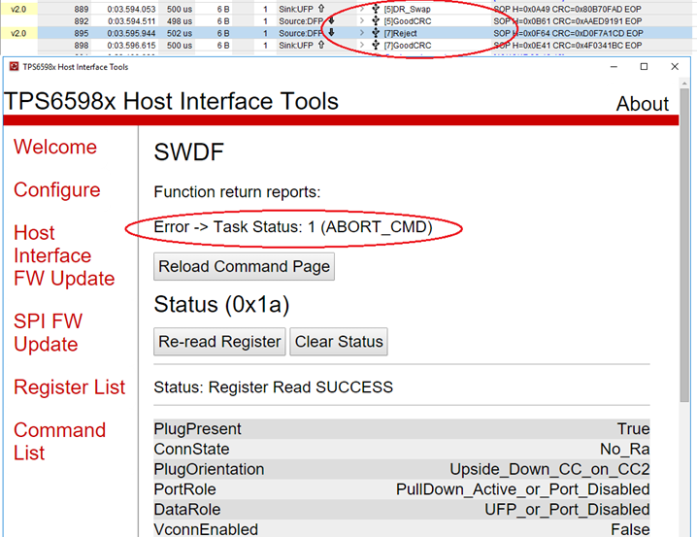The image size is (697, 537).
Task: Click v2.0 label on row 895
Action: coord(18,33)
